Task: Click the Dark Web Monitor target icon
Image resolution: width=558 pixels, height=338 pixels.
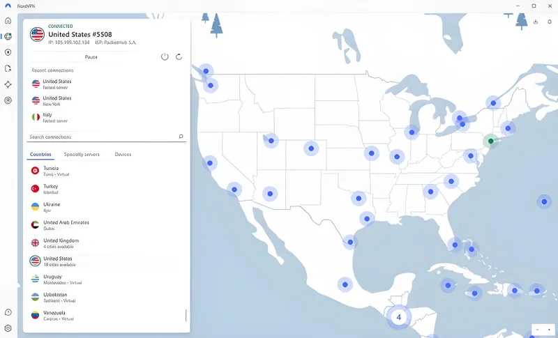Action: click(x=8, y=100)
